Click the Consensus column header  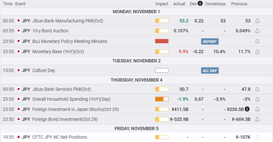(x=215, y=4)
